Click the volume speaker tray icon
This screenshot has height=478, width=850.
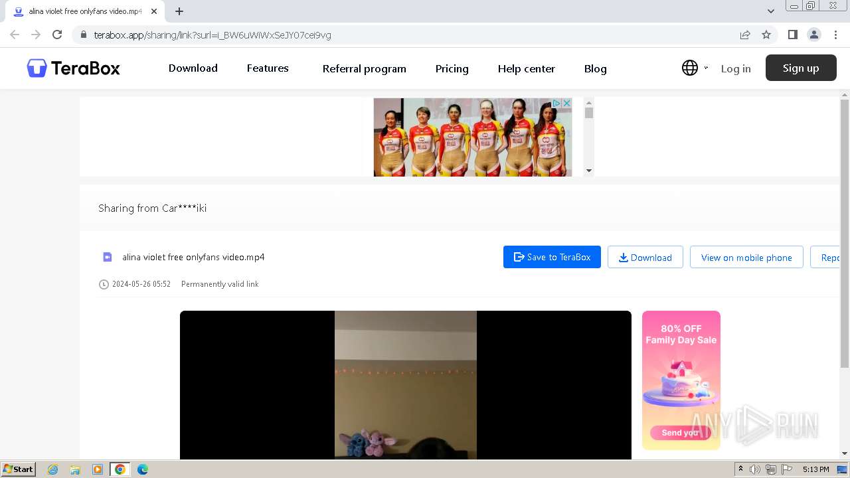coord(755,469)
